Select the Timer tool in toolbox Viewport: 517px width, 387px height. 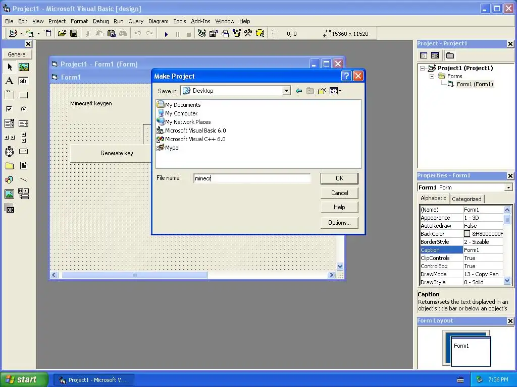pos(10,151)
